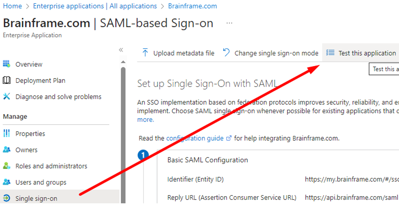Click the Roles and administrators icon

[6, 166]
